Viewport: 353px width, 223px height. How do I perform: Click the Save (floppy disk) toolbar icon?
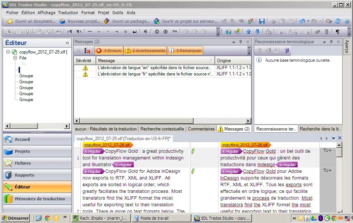tap(262, 21)
